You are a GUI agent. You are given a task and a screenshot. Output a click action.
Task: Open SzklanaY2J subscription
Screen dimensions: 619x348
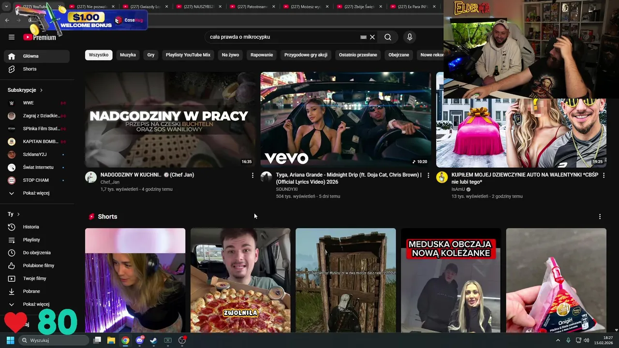(37, 154)
